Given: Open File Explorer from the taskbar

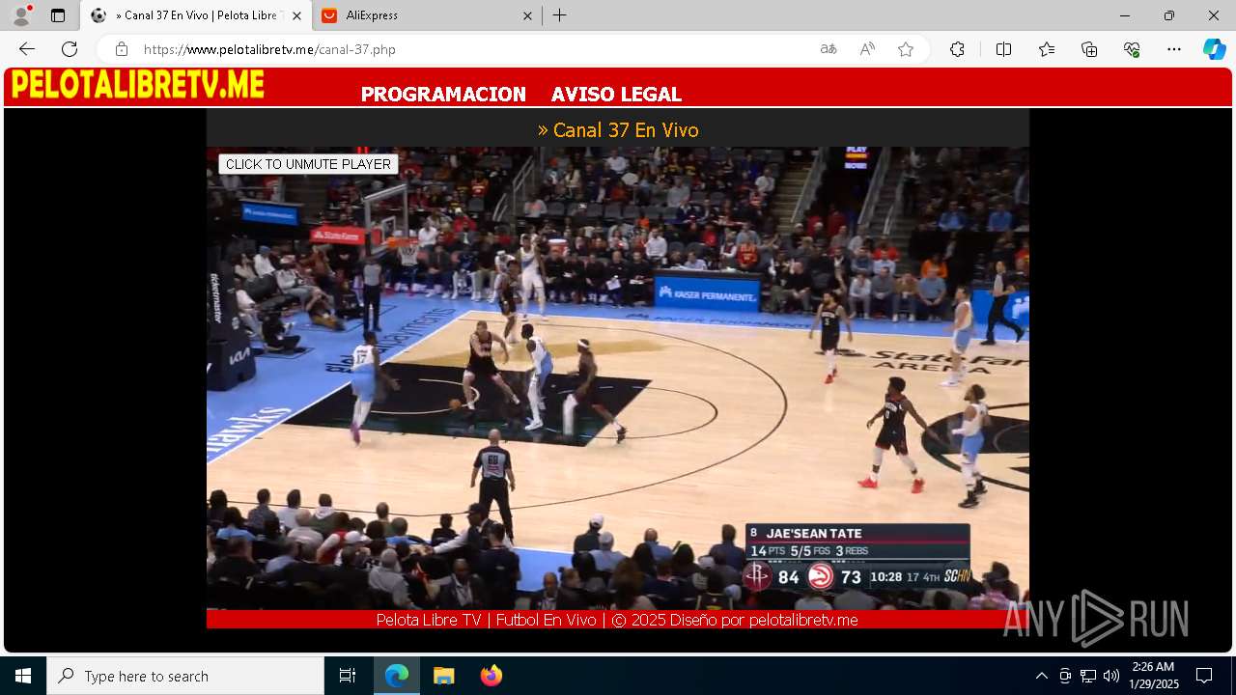Looking at the screenshot, I should pos(443,676).
